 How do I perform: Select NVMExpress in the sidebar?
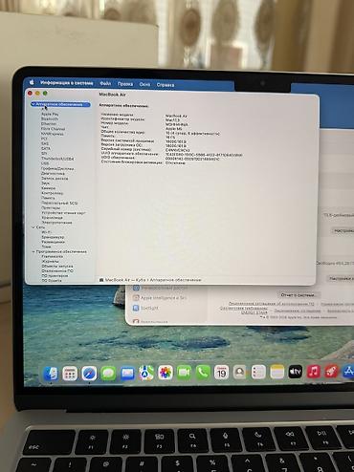point(53,134)
